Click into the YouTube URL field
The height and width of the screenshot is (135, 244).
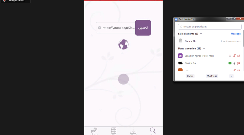coord(118,28)
